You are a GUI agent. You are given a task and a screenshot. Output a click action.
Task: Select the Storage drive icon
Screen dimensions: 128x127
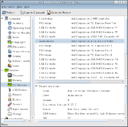(x=10, y=114)
